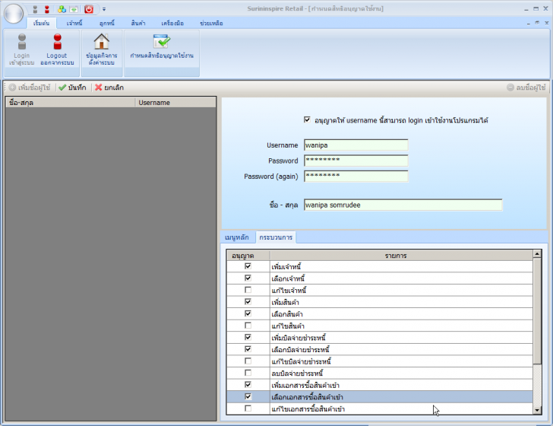The width and height of the screenshot is (553, 426).
Task: Click the permissions list scrollbar thumb
Action: click(x=537, y=311)
